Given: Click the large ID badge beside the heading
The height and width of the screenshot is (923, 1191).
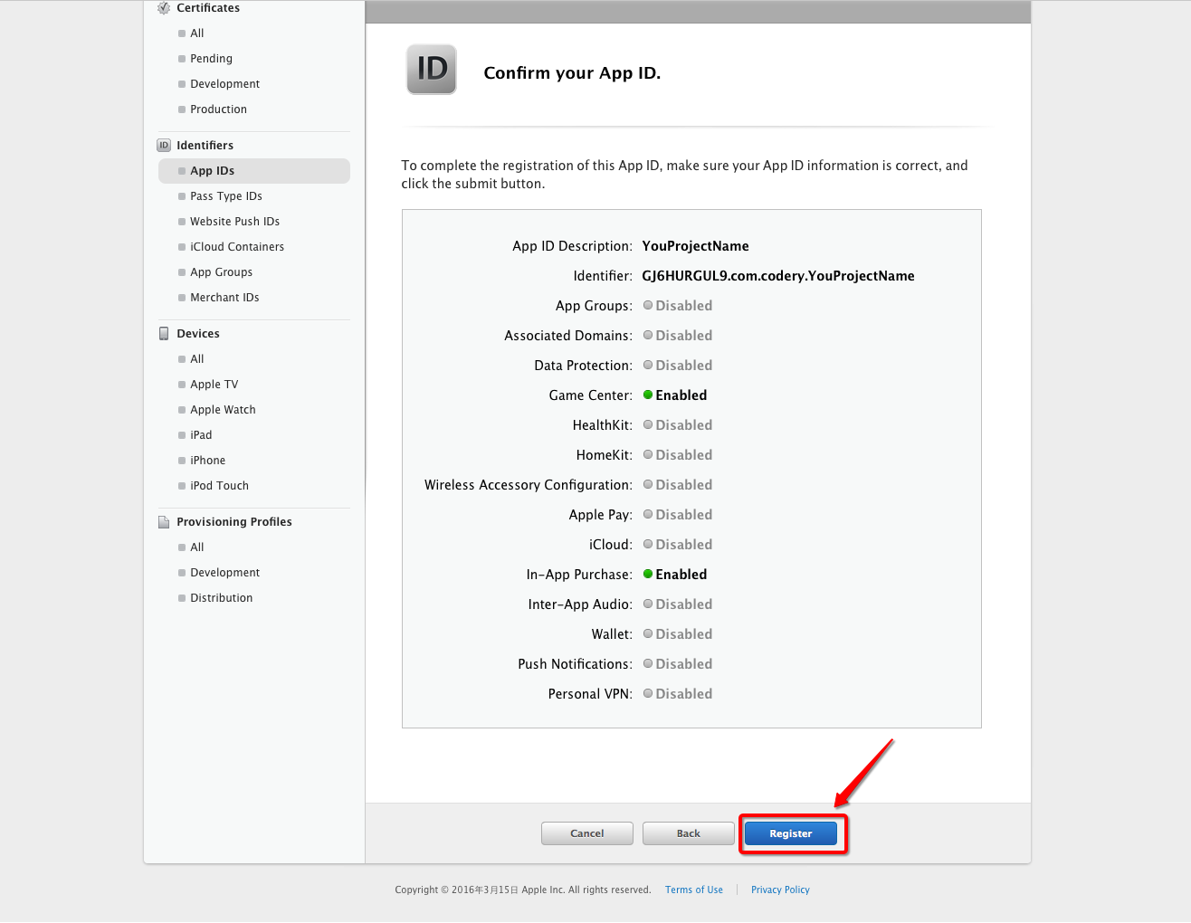Looking at the screenshot, I should [x=432, y=70].
